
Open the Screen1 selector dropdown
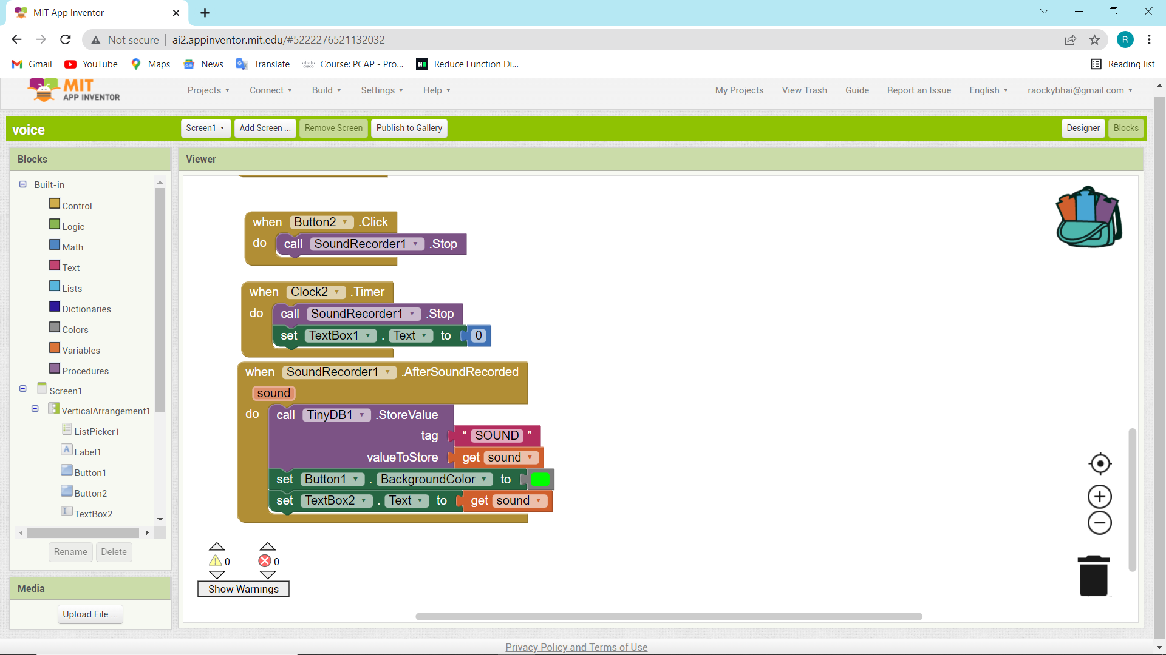point(205,128)
